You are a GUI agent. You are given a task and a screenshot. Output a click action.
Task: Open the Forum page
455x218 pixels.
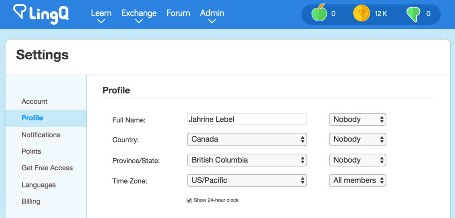click(178, 13)
